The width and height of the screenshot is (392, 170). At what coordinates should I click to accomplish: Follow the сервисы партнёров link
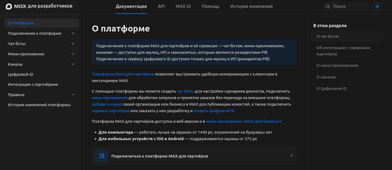[x=111, y=111]
